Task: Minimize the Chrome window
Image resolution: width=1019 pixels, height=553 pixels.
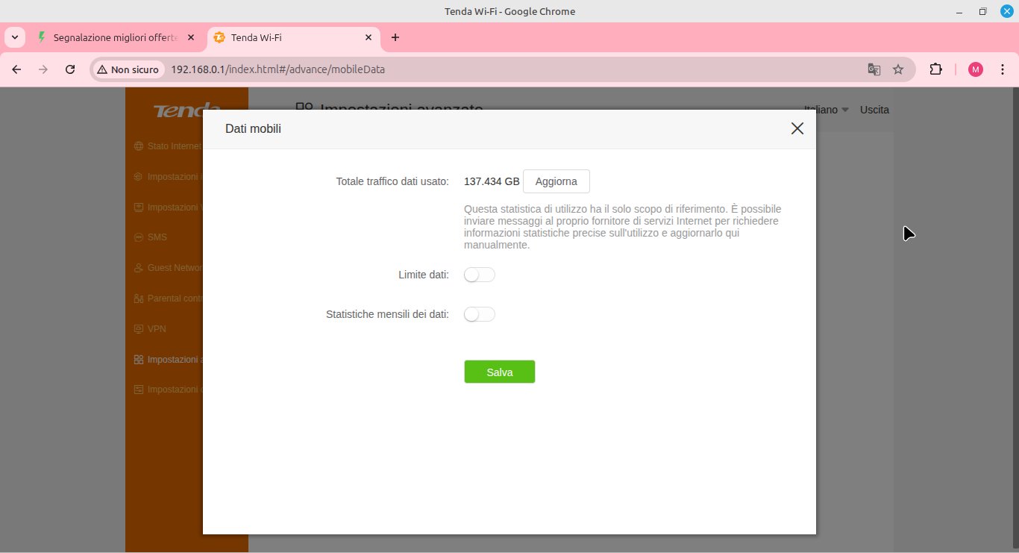Action: point(961,11)
